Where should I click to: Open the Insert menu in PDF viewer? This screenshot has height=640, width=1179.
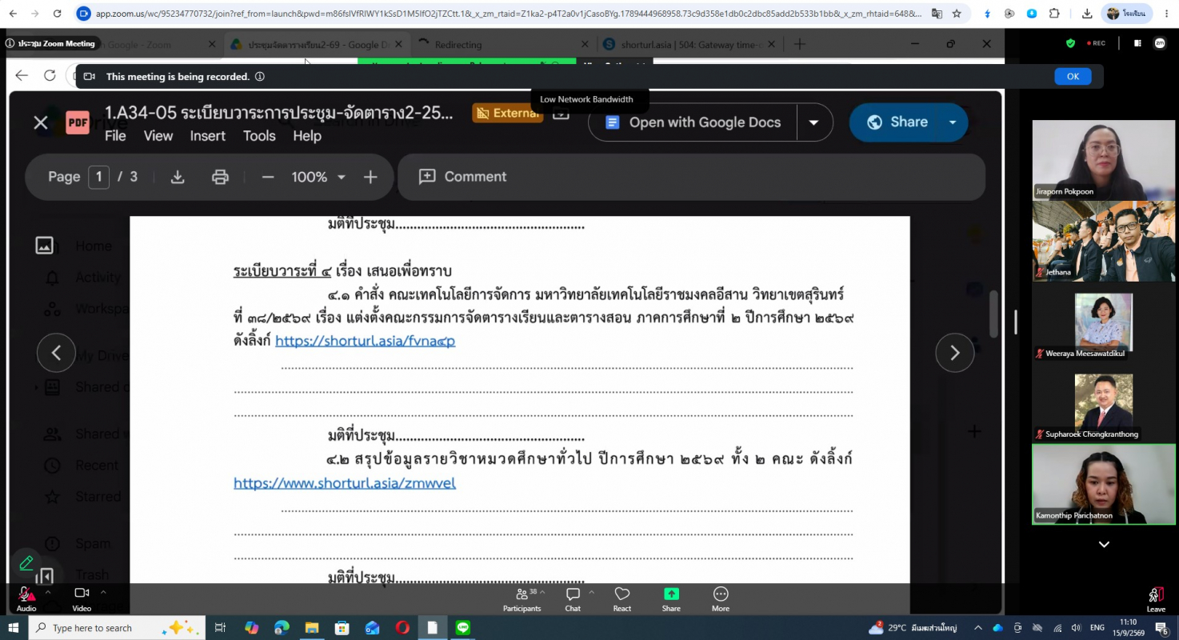click(x=208, y=136)
